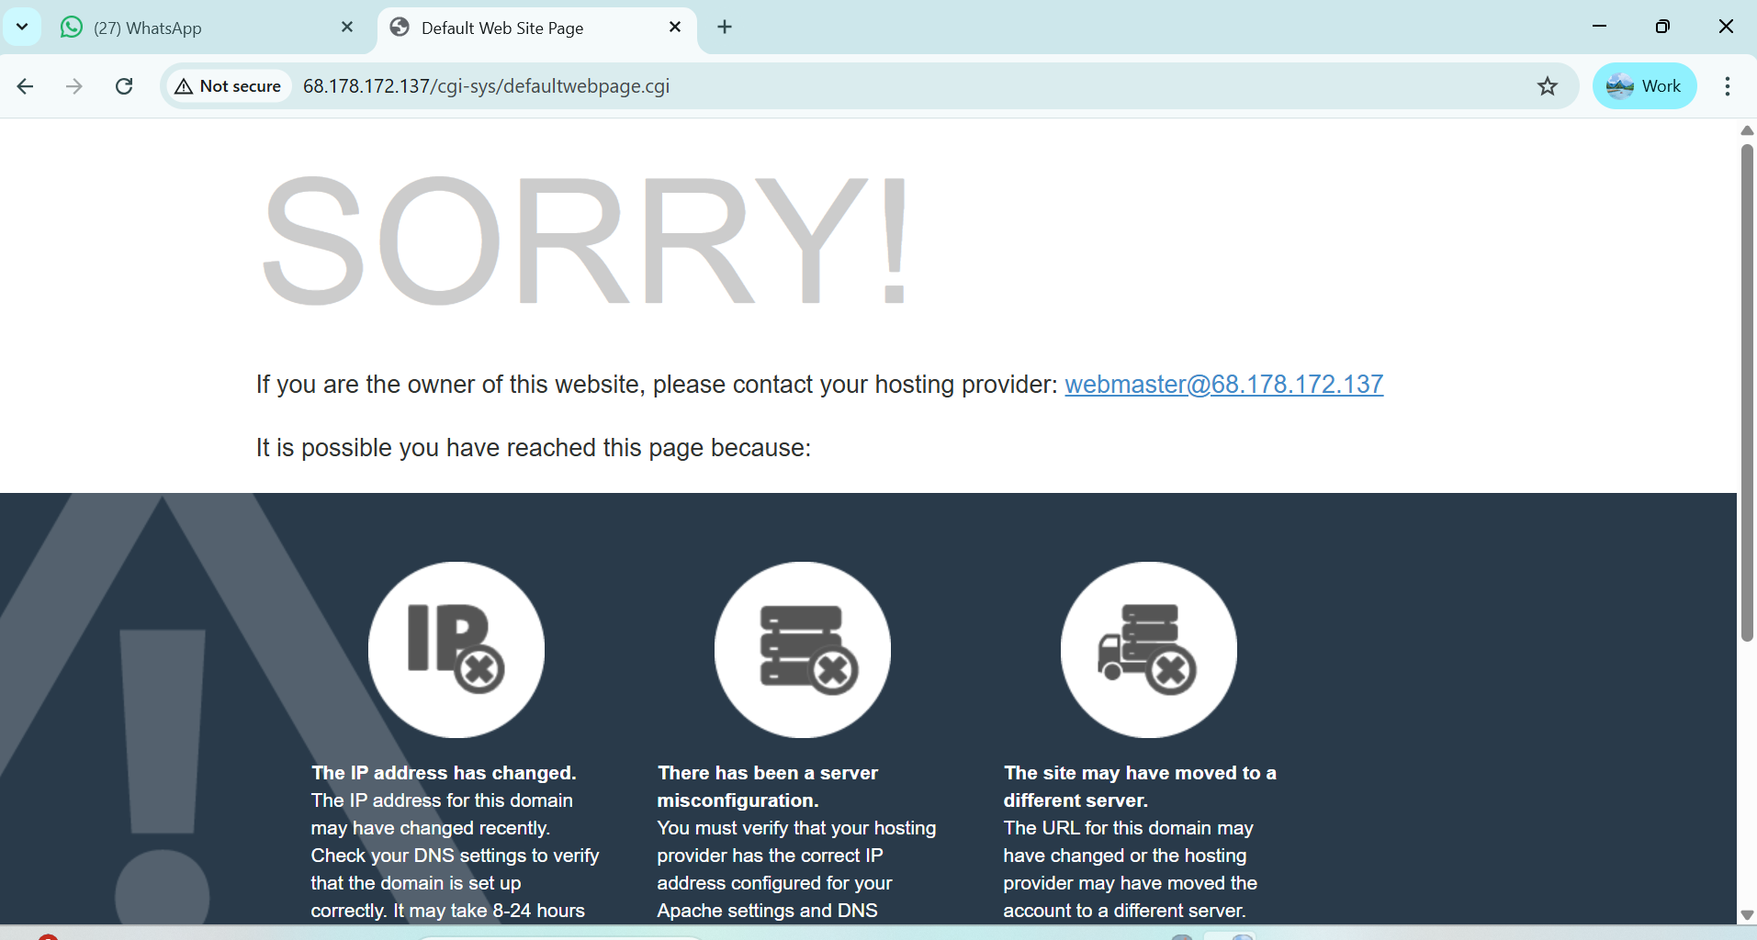Open the Work profile menu
The width and height of the screenshot is (1757, 940).
pos(1644,86)
